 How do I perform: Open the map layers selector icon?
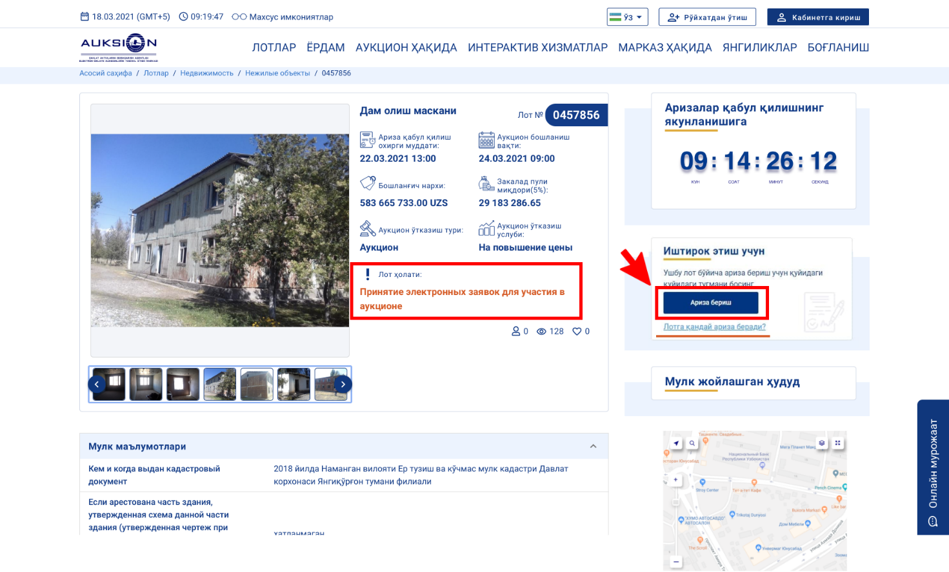(822, 443)
